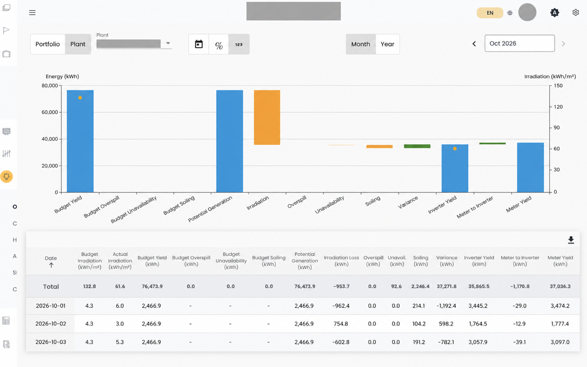Select the 2026-10-02 row date
Screen dimensions: 587x367
click(x=51, y=324)
